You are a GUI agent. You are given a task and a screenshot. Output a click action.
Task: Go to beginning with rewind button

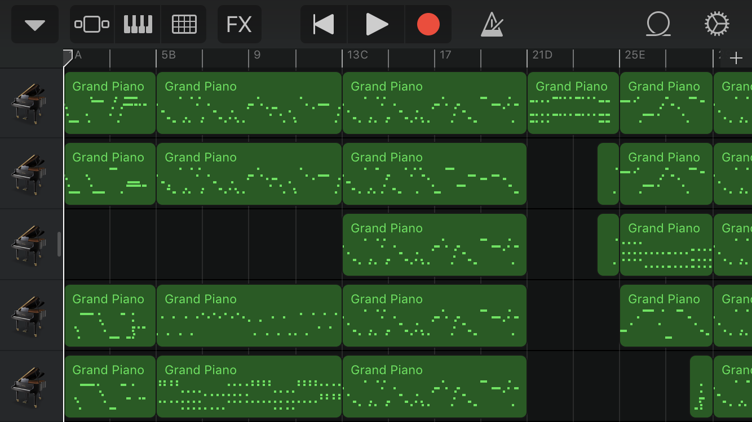tap(324, 25)
